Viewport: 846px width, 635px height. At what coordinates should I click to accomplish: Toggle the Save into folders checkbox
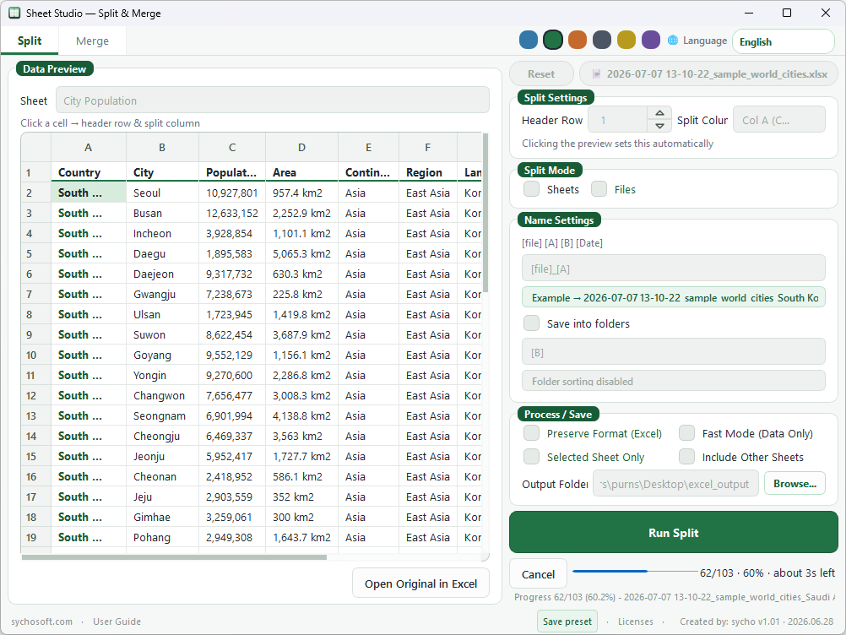(531, 323)
